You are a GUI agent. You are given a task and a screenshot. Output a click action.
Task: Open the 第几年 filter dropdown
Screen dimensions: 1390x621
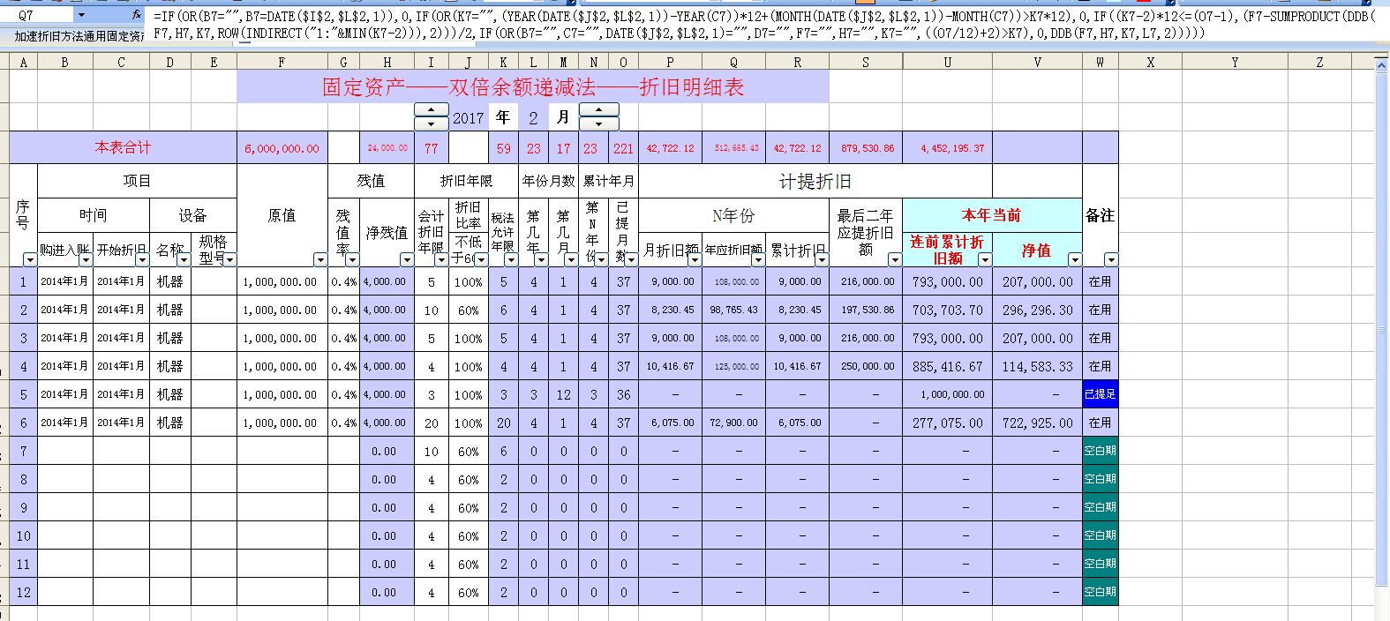(540, 259)
